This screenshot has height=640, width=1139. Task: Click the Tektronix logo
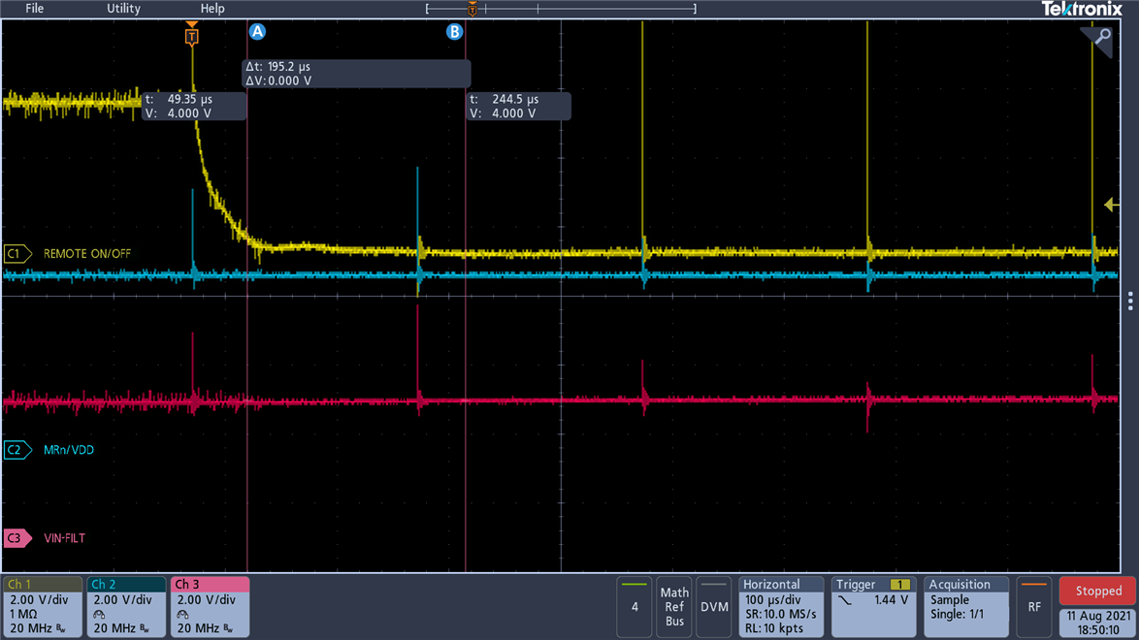click(x=1082, y=9)
